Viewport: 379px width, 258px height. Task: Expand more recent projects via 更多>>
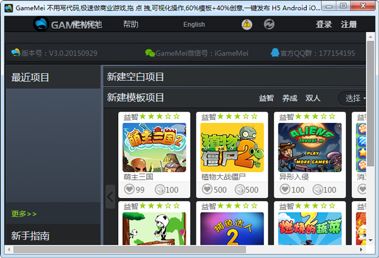[24, 214]
